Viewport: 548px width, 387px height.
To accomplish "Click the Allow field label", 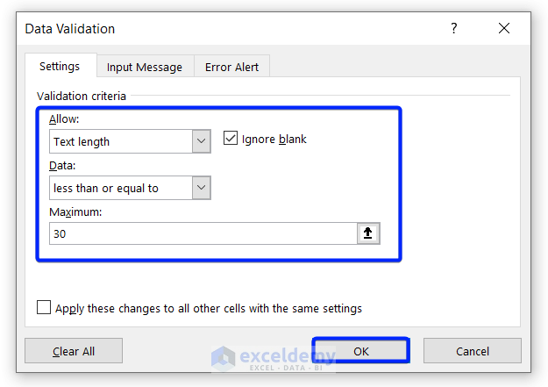I will (x=64, y=118).
